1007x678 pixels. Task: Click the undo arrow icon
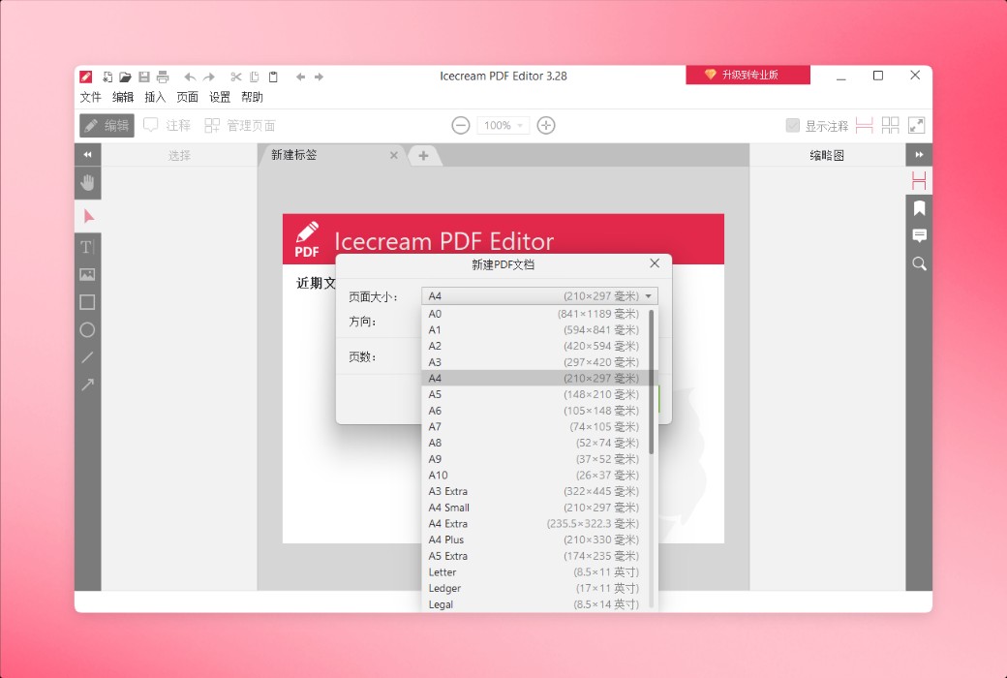coord(190,76)
